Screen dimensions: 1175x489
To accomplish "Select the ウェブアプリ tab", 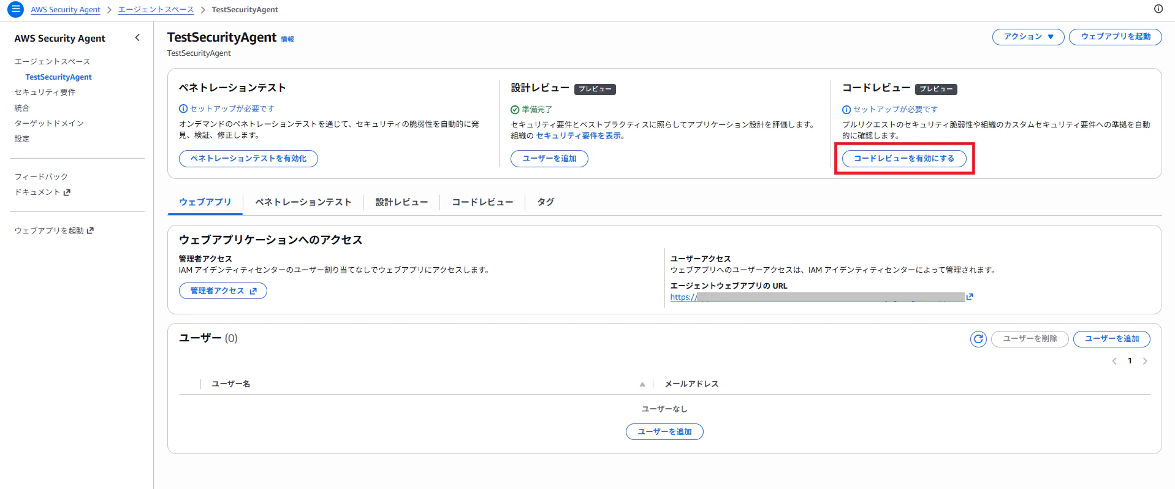I will (x=205, y=202).
